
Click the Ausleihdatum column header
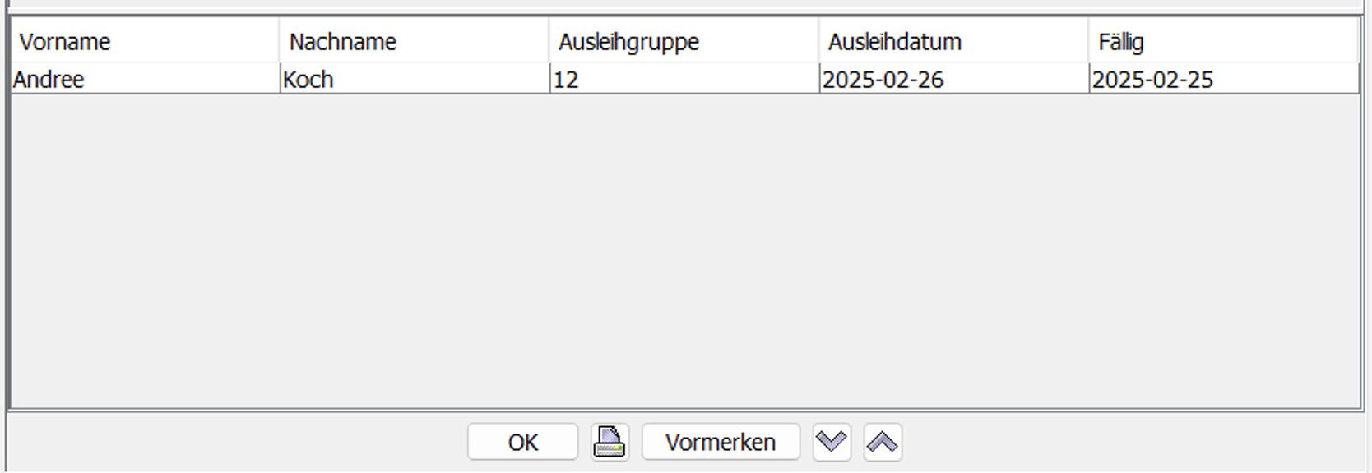point(954,41)
